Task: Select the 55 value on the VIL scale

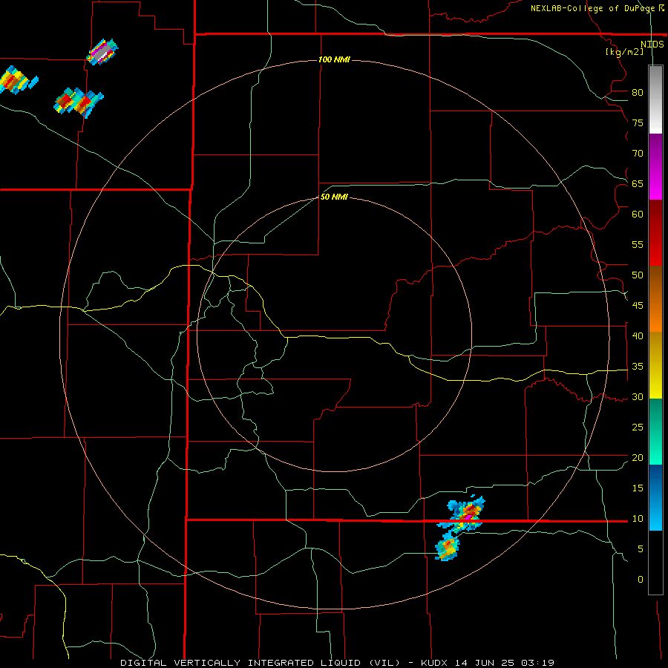Action: coord(638,244)
